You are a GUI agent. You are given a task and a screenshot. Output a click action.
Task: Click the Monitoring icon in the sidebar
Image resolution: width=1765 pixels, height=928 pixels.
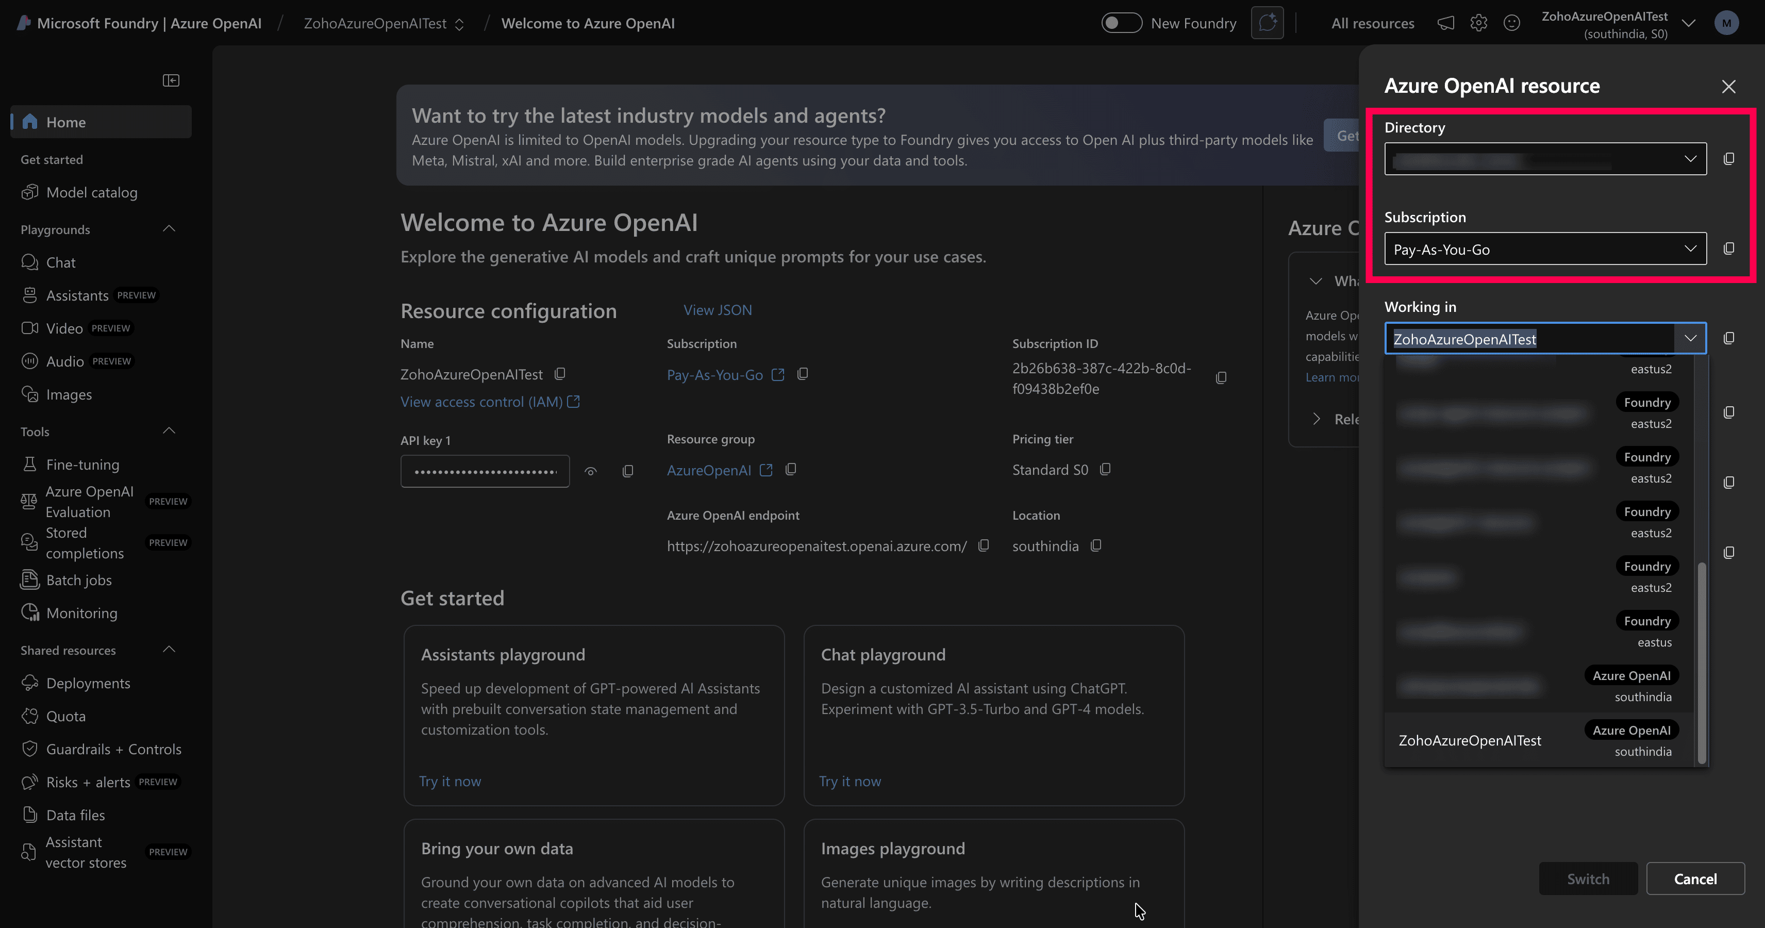[x=29, y=612]
